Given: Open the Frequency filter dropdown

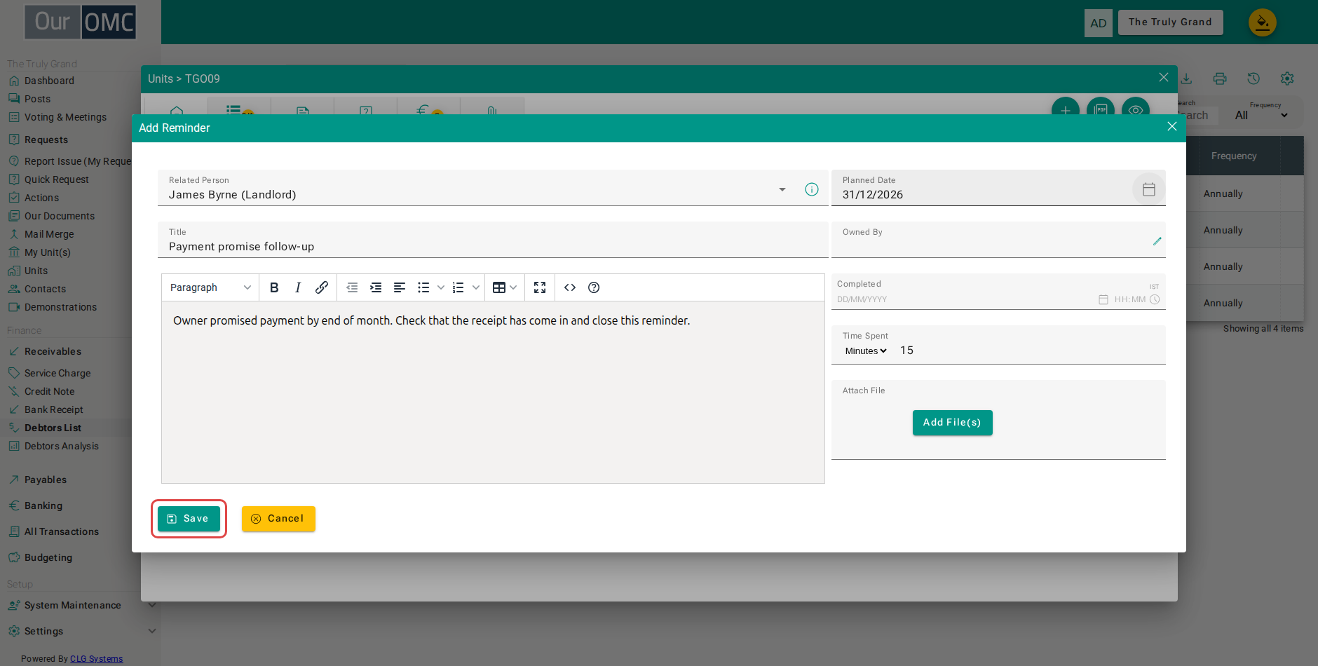Looking at the screenshot, I should pos(1262,115).
